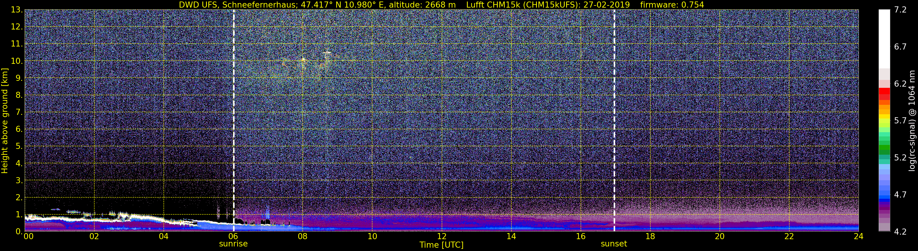The height and width of the screenshot is (251, 918).
Task: Click the height tick label '1.'
Action: 19,214
